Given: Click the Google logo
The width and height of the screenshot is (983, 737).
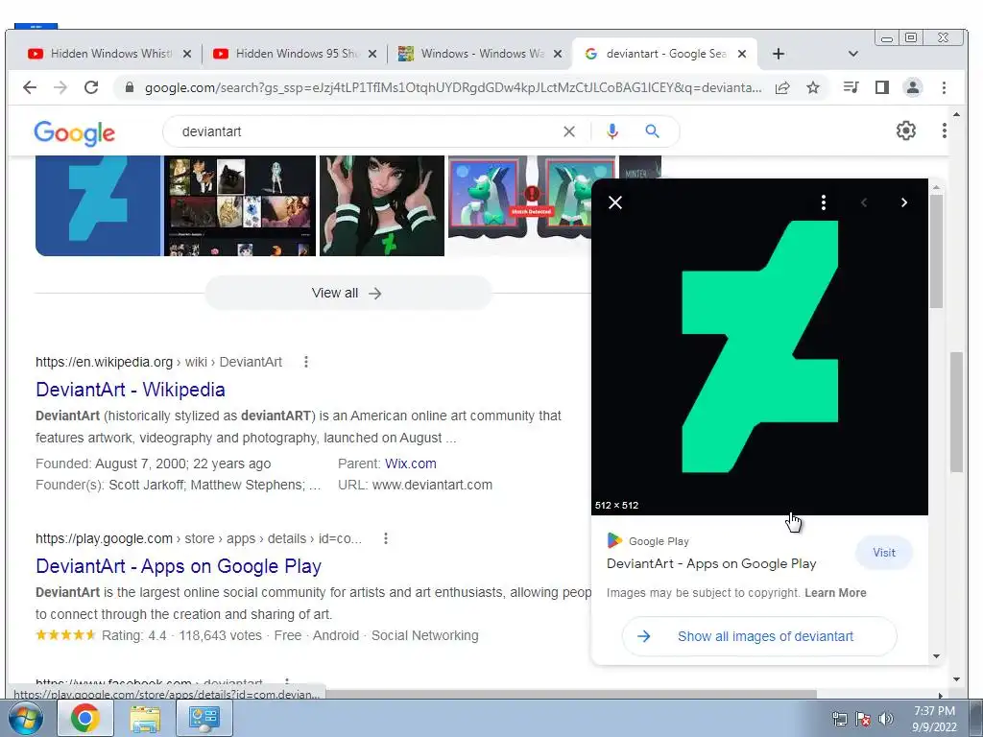Looking at the screenshot, I should pos(75,132).
